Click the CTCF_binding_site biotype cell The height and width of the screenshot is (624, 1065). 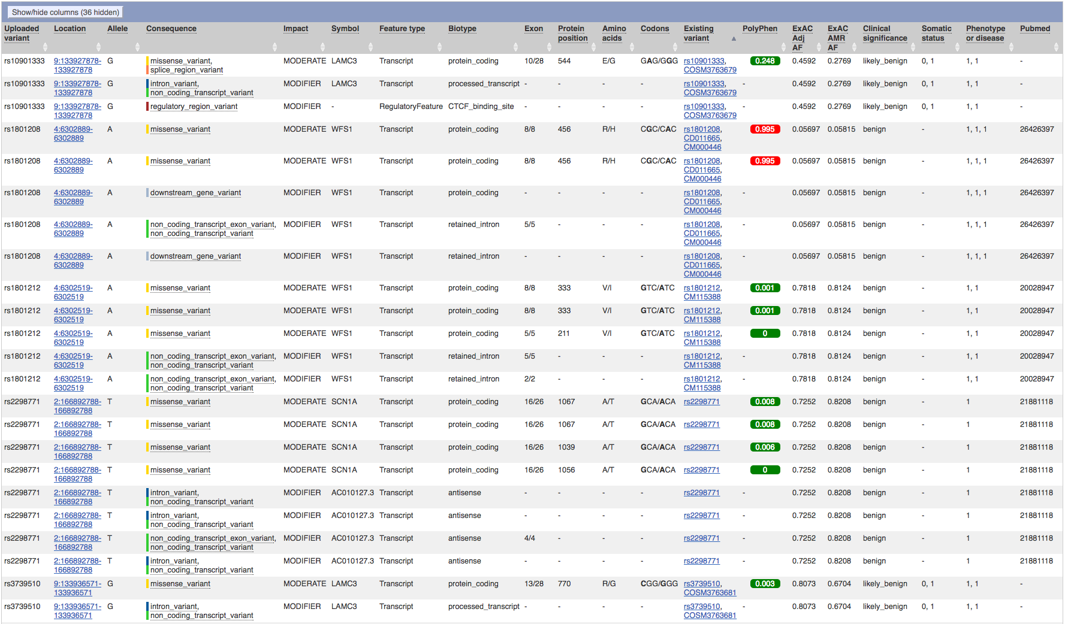(481, 107)
